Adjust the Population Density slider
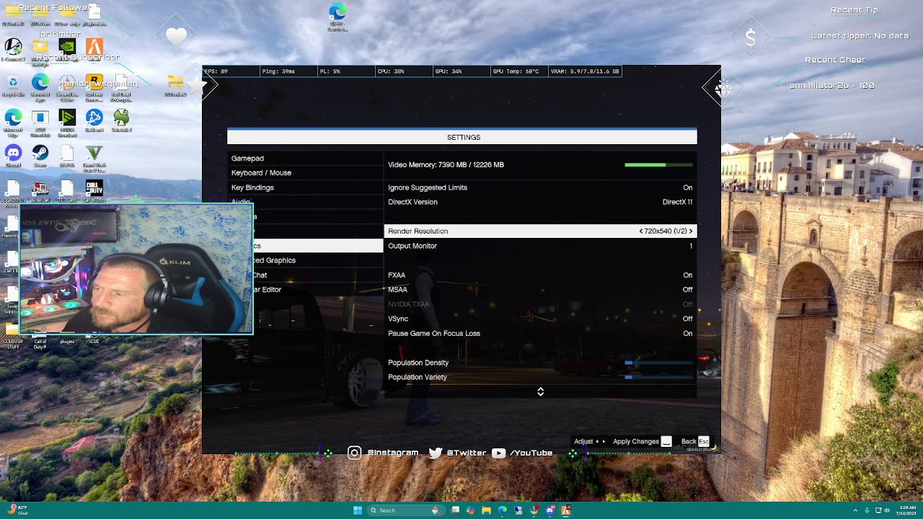Image resolution: width=923 pixels, height=519 pixels. [x=658, y=363]
